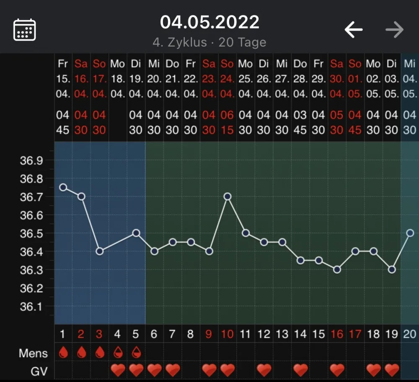Select the temperature point for cycle day 1
This screenshot has width=419, height=382.
(63, 187)
